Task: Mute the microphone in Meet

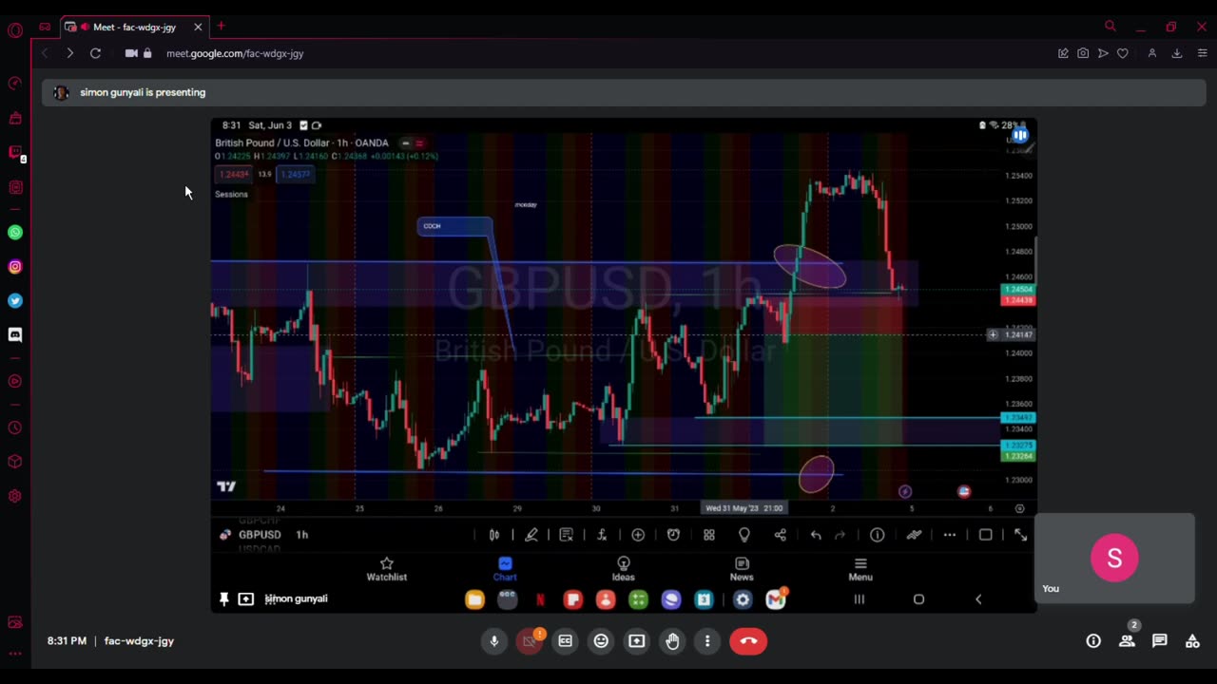Action: [x=493, y=641]
